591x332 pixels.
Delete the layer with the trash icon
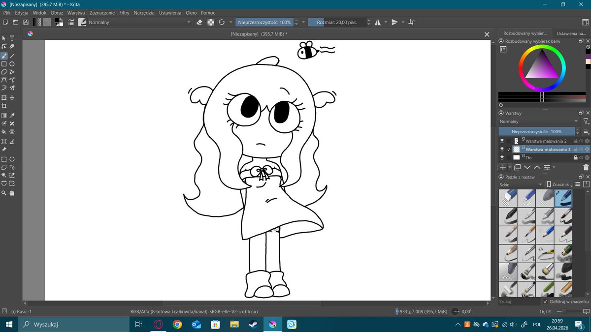586,167
